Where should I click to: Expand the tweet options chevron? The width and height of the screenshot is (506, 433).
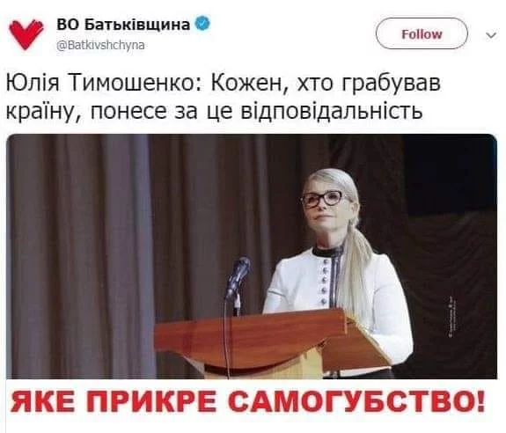tap(491, 35)
